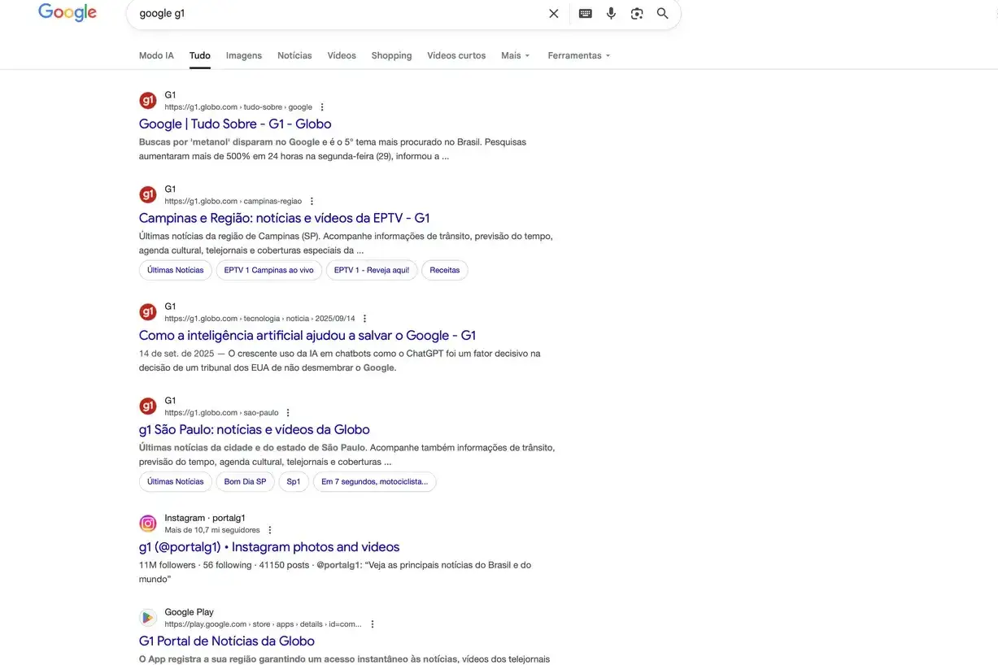
Task: Click the magnifying glass search icon
Action: [663, 14]
